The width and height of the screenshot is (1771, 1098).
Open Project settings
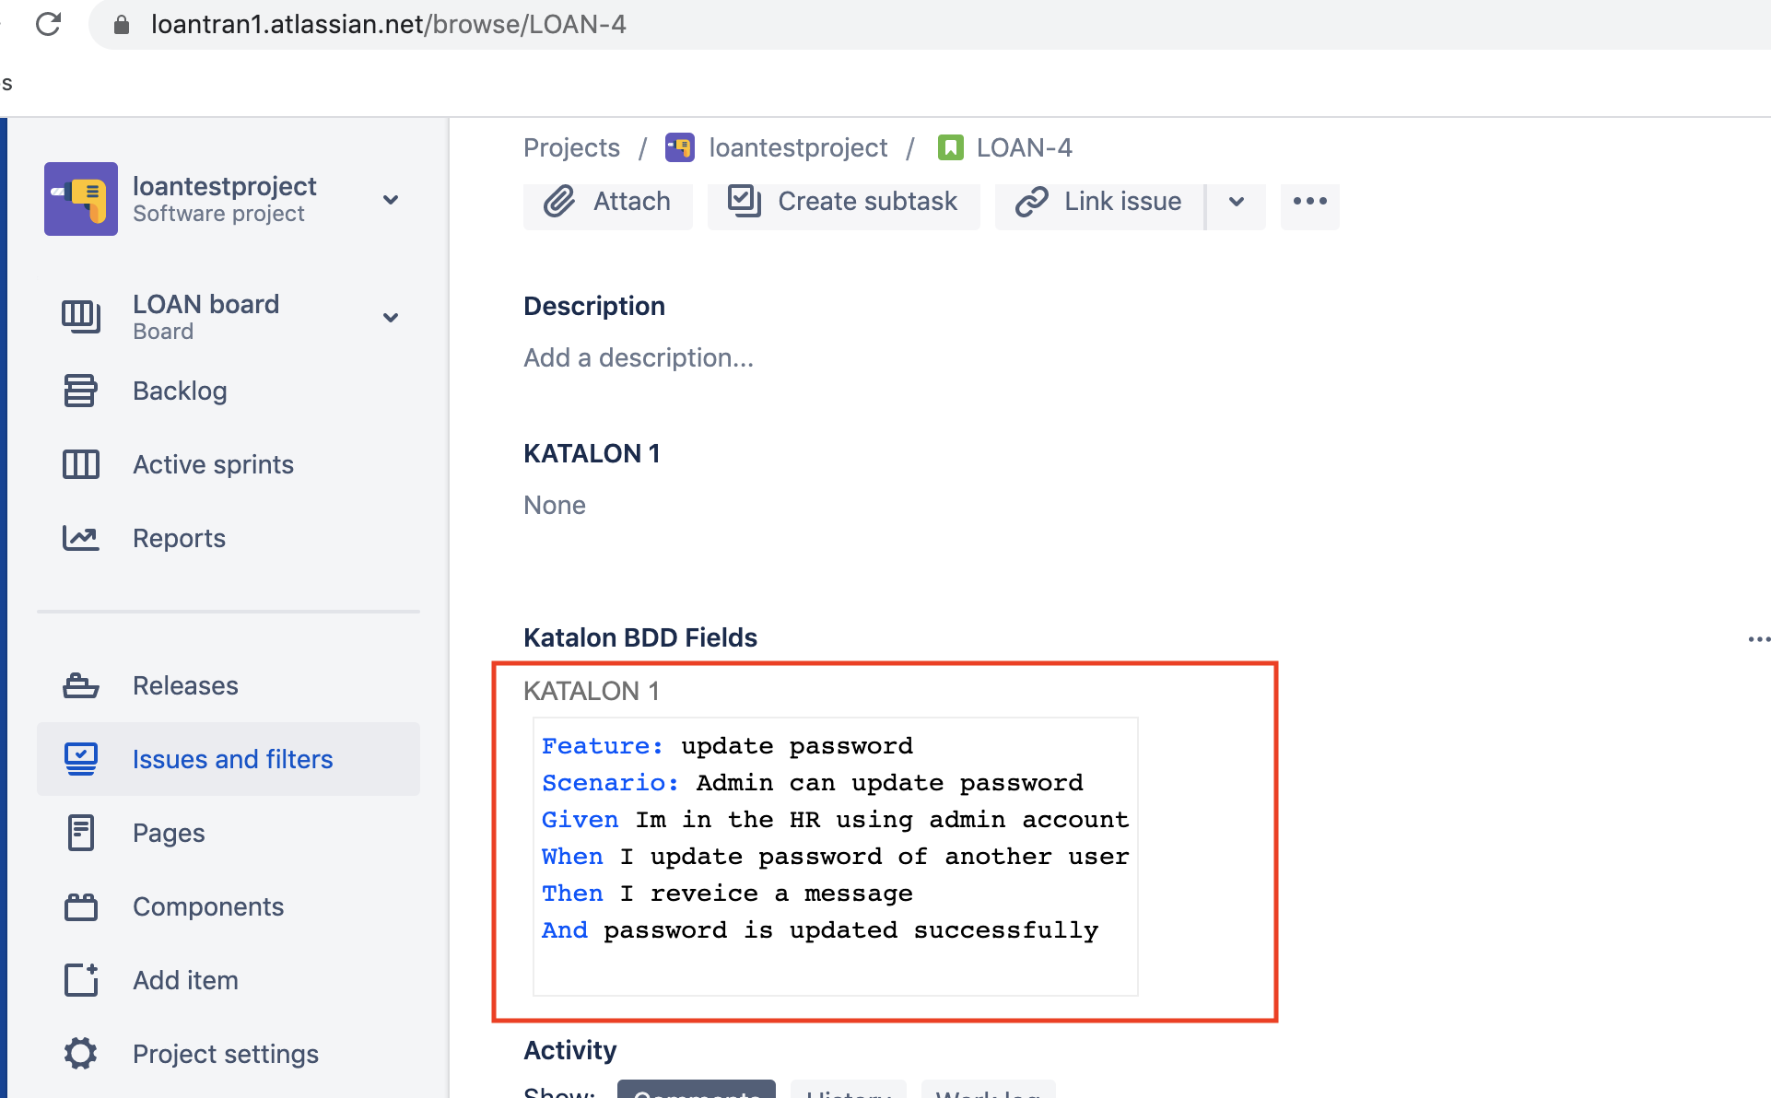225,1054
